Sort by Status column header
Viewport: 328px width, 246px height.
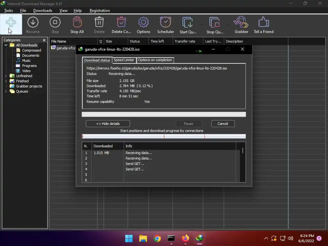tap(138, 41)
